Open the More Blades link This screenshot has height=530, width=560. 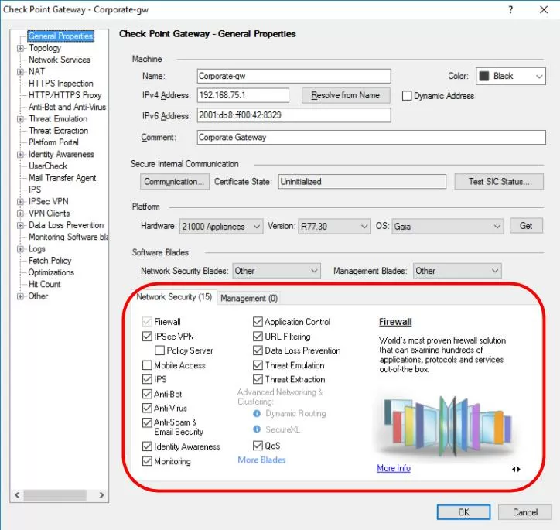coord(261,460)
